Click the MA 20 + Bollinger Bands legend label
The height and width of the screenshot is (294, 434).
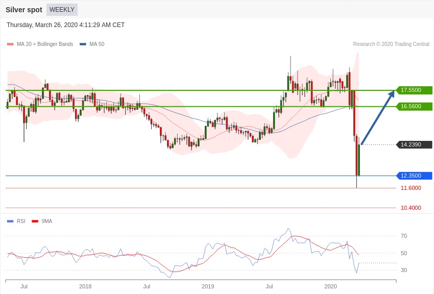45,44
